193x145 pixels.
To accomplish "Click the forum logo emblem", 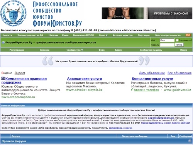I will coord(14,13).
